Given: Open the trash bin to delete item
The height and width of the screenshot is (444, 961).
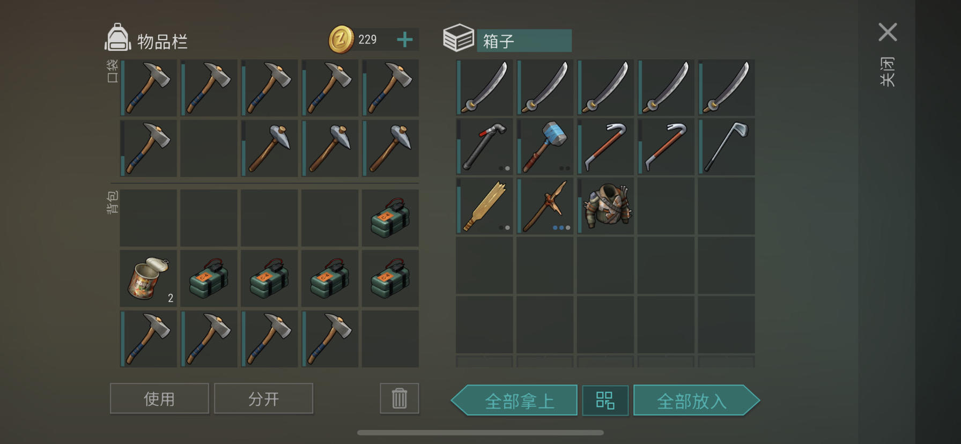Looking at the screenshot, I should point(400,398).
